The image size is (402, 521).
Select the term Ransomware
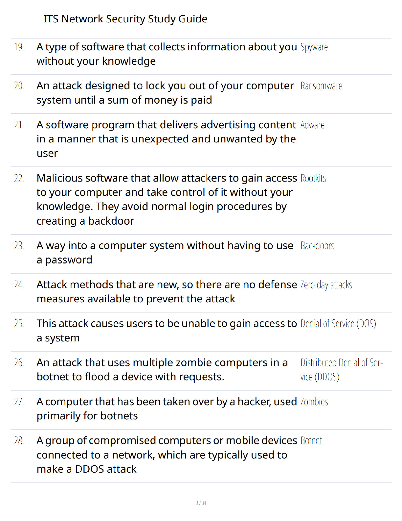pos(321,86)
